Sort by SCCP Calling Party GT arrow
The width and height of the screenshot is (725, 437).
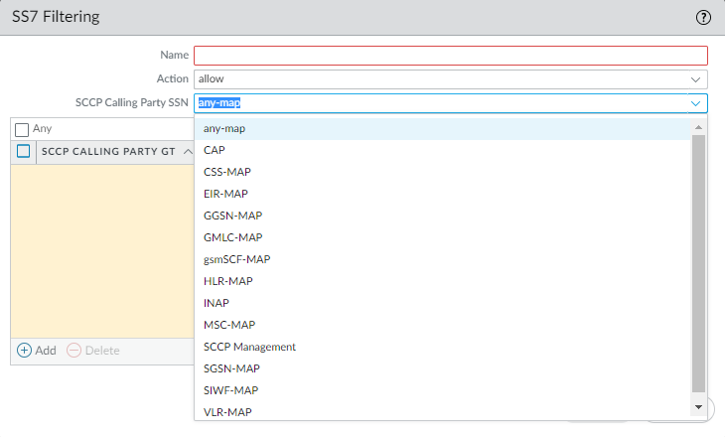(189, 152)
